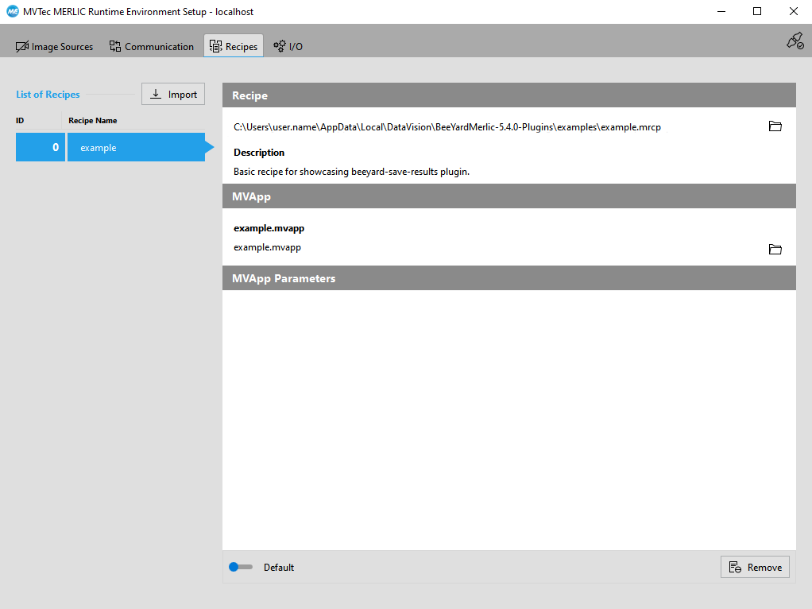This screenshot has height=609, width=812.
Task: Click the MERLIC app icon in title bar
Action: [x=13, y=12]
